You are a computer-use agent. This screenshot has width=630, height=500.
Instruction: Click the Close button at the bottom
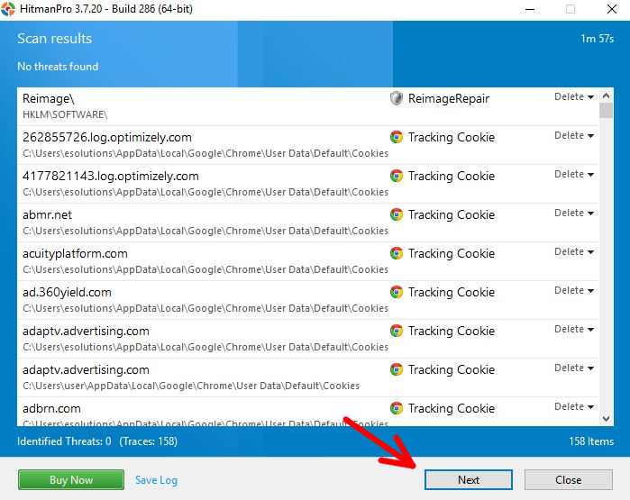coord(568,480)
